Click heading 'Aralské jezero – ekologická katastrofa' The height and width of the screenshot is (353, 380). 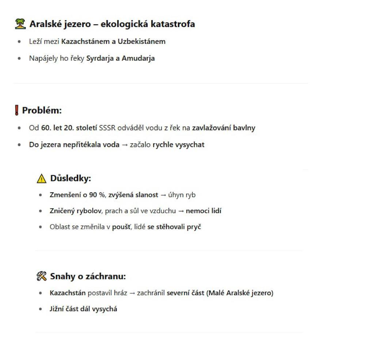(x=112, y=24)
